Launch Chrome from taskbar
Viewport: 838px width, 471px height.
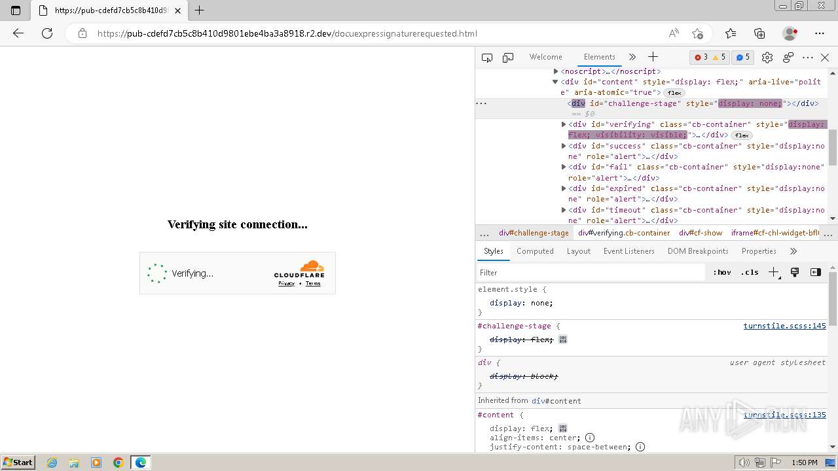[x=118, y=462]
